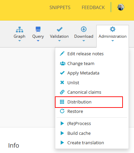Expand the Graph dropdown arrow
This screenshot has width=134, height=153.
[x=20, y=41]
